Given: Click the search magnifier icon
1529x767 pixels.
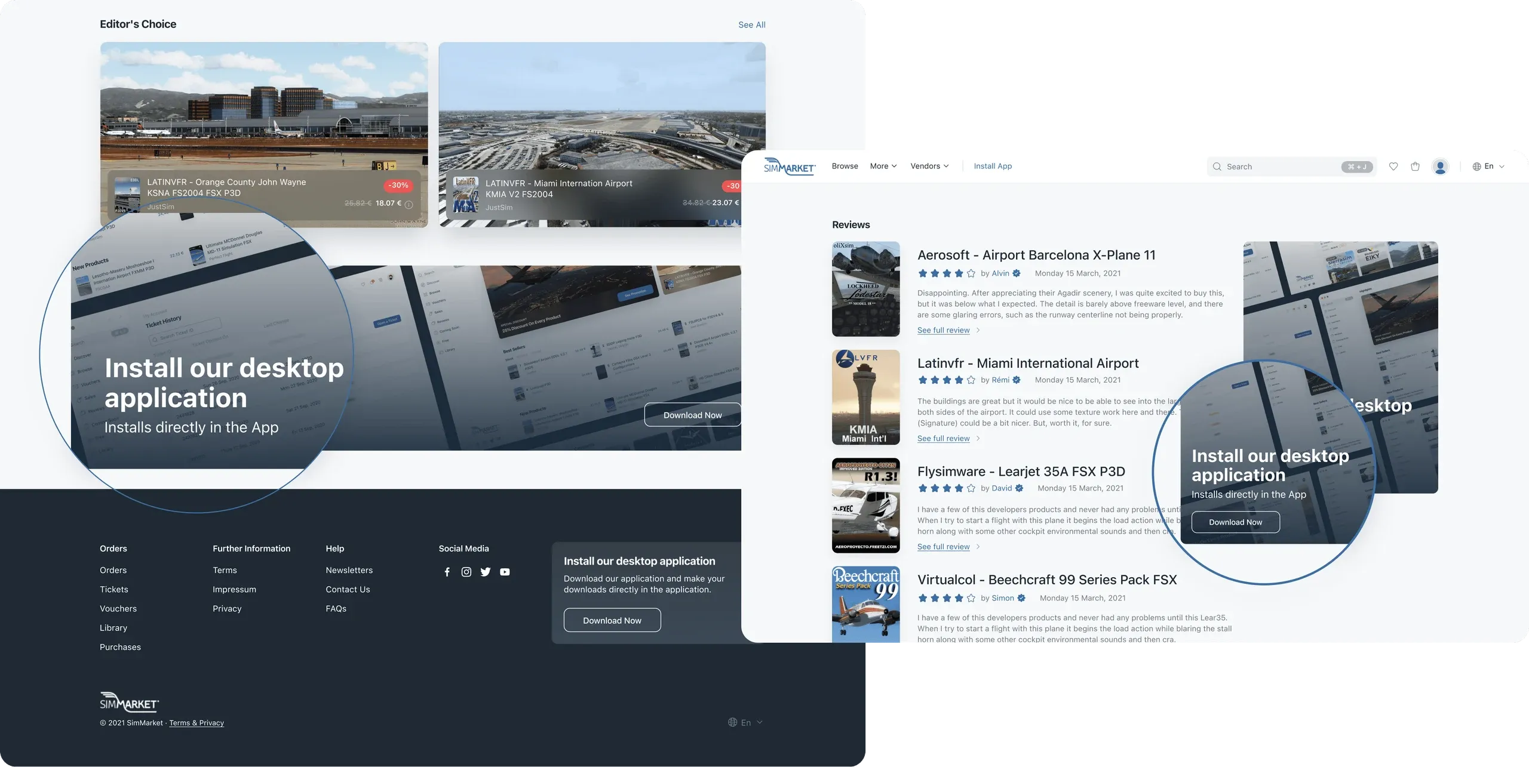Looking at the screenshot, I should [1217, 167].
